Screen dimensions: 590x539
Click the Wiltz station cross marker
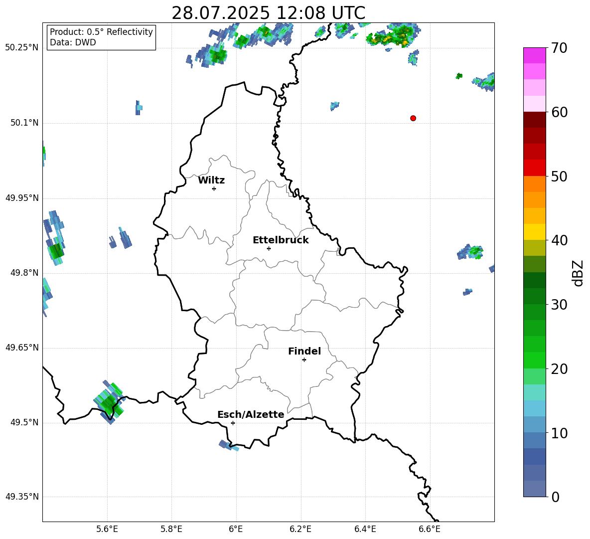click(214, 188)
